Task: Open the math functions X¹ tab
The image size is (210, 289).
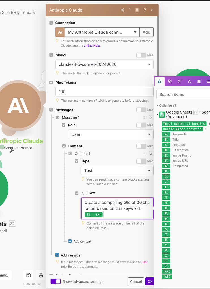Action: 179,81
